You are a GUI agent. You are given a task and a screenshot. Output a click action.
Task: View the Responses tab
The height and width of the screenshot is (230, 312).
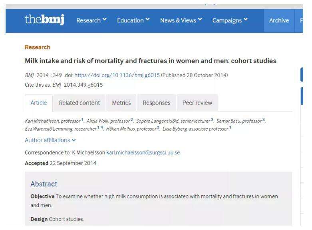coord(157,103)
